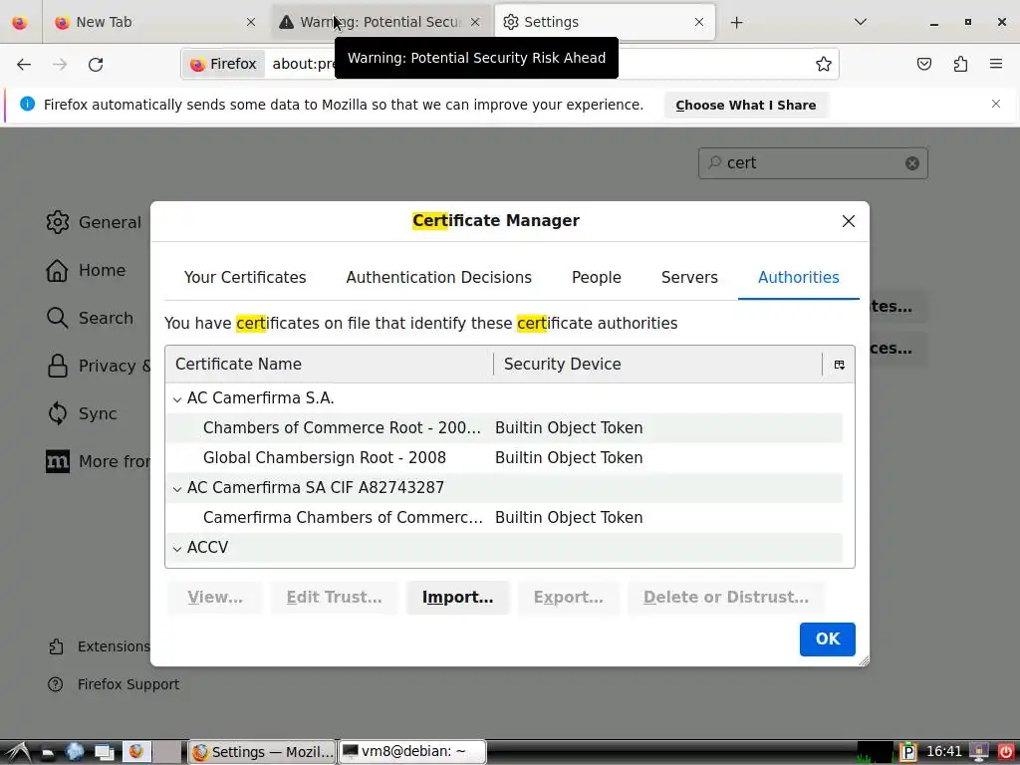1020x765 pixels.
Task: Collapse the ACCV certificate group
Action: (177, 549)
